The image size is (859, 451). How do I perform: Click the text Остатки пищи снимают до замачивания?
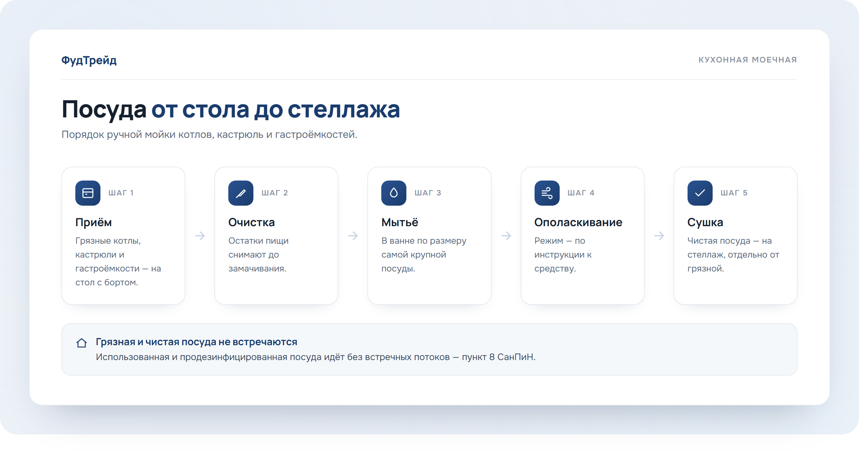tap(258, 254)
